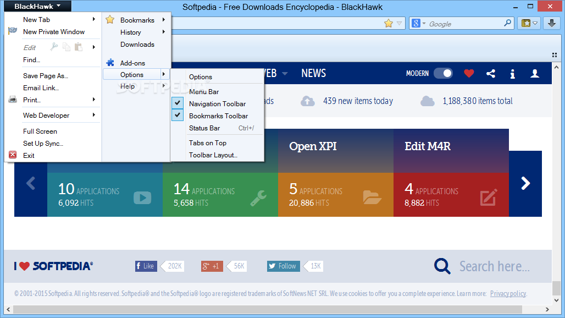Uncheck Navigation Toolbar

pyautogui.click(x=217, y=104)
